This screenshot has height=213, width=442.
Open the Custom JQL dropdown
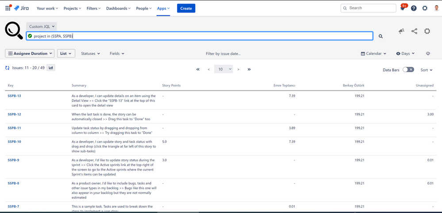(x=42, y=27)
